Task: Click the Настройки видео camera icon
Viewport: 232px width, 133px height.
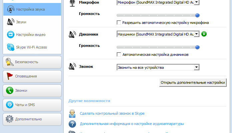Action: pyautogui.click(x=11, y=35)
